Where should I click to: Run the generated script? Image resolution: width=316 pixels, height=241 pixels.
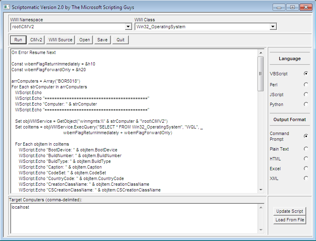18,40
